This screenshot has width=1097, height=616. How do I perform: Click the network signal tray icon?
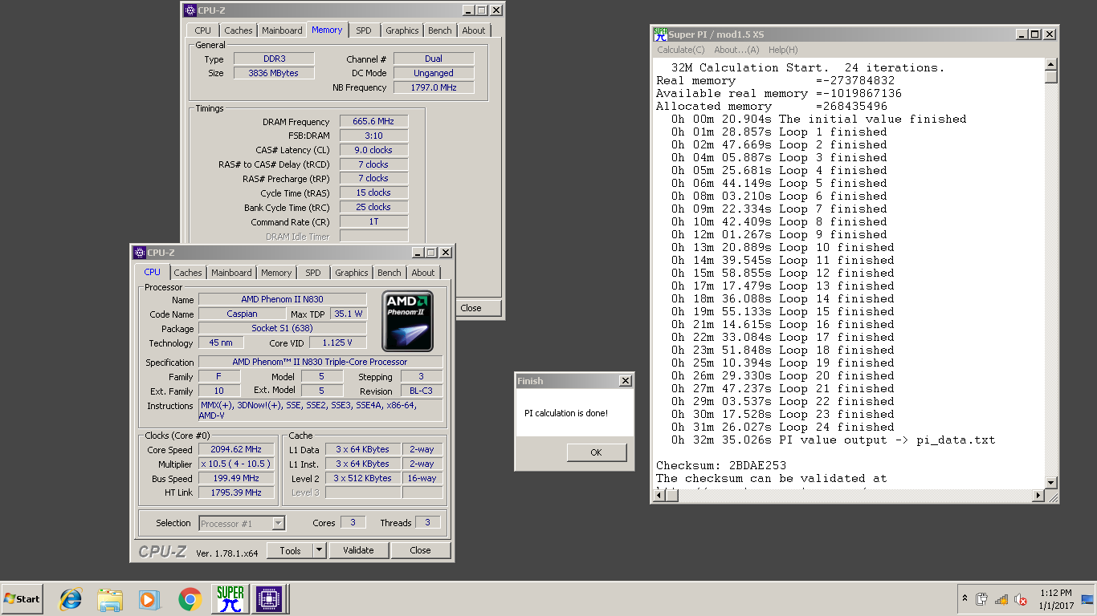point(1001,599)
